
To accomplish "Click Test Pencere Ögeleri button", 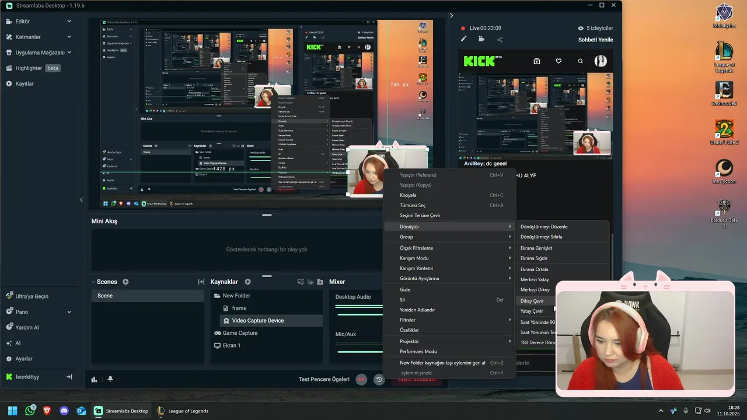I will [x=324, y=379].
